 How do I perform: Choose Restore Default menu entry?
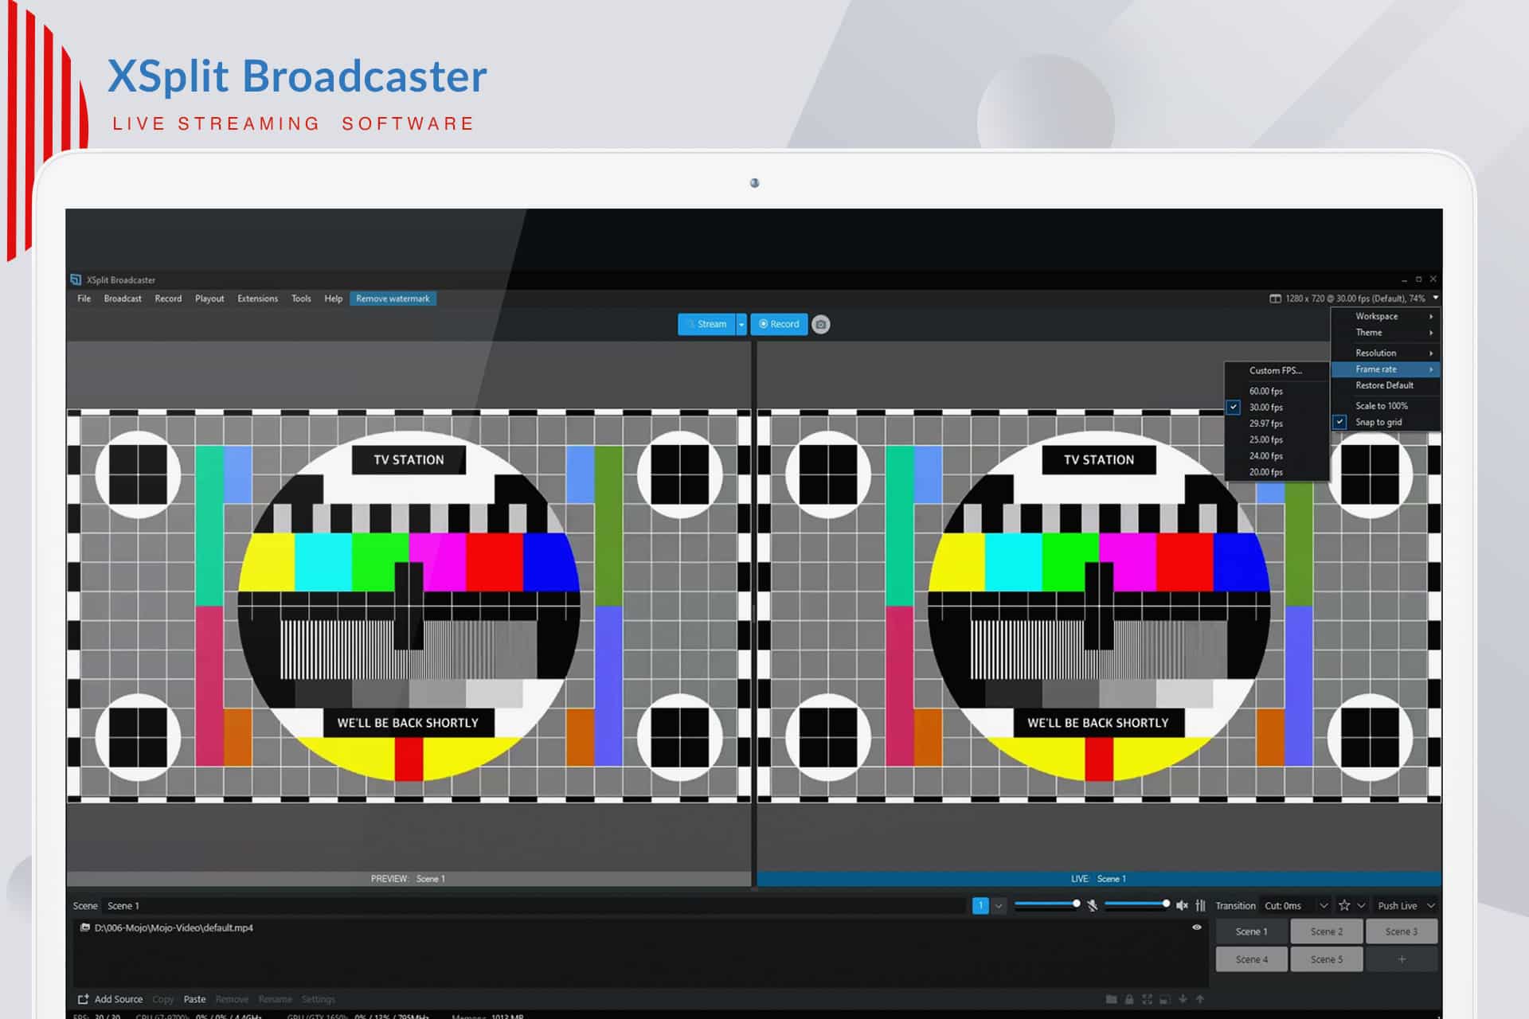(x=1386, y=385)
